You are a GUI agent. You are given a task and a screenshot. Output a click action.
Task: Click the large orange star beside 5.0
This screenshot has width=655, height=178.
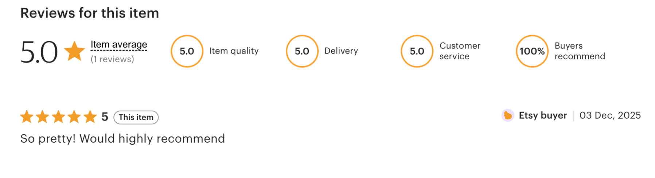[74, 51]
